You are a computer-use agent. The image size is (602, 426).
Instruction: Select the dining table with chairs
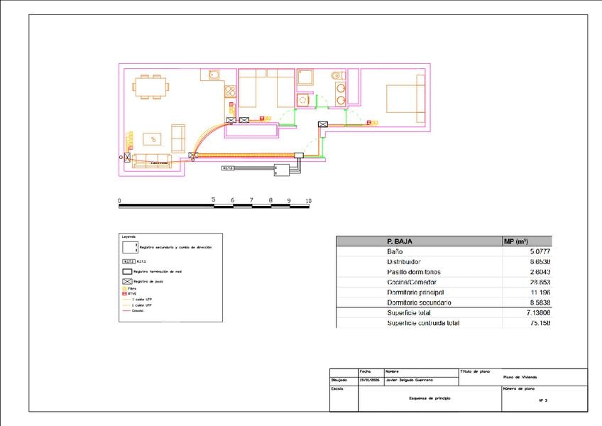150,87
